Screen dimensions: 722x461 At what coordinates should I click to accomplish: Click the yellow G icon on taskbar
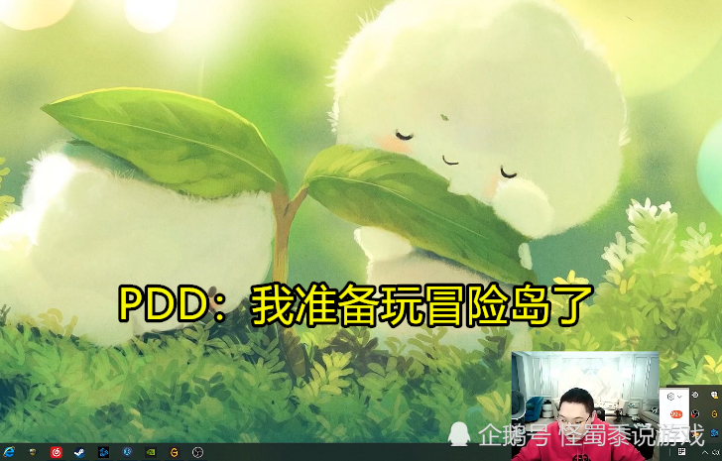[174, 452]
